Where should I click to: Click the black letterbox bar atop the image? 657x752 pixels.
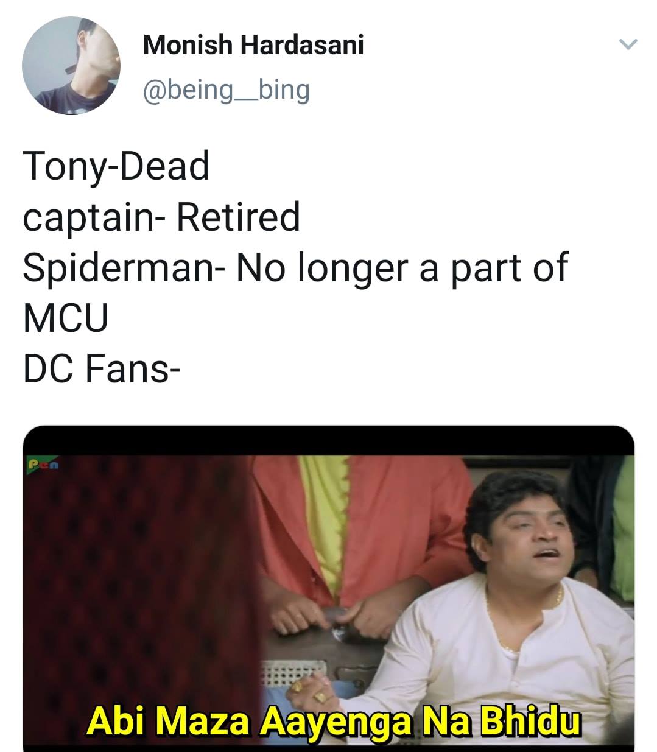point(329,440)
